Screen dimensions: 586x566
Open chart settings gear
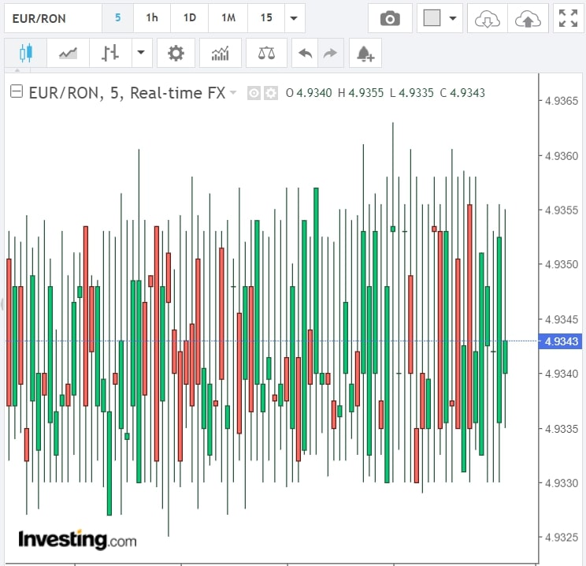(x=176, y=54)
